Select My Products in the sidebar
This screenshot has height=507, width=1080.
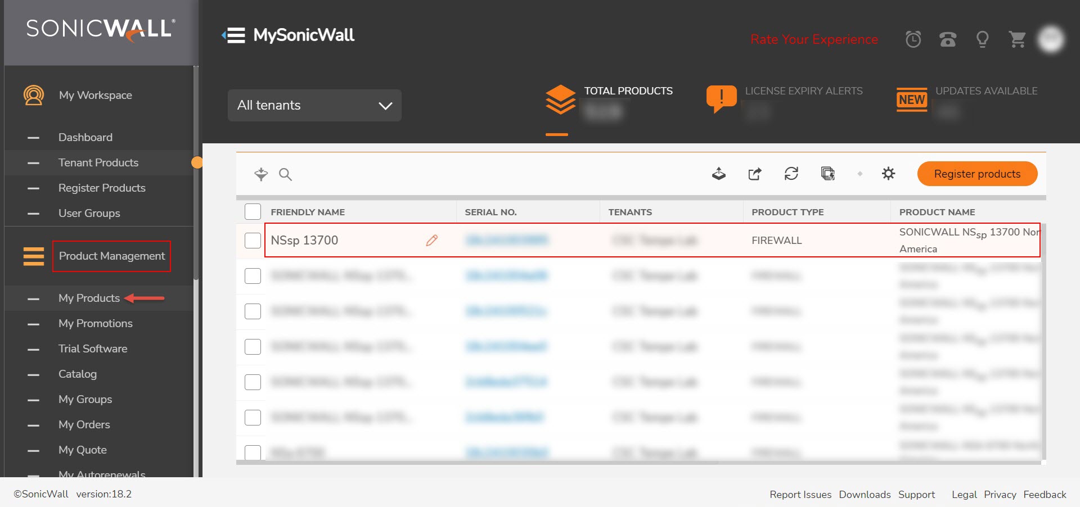[89, 298]
